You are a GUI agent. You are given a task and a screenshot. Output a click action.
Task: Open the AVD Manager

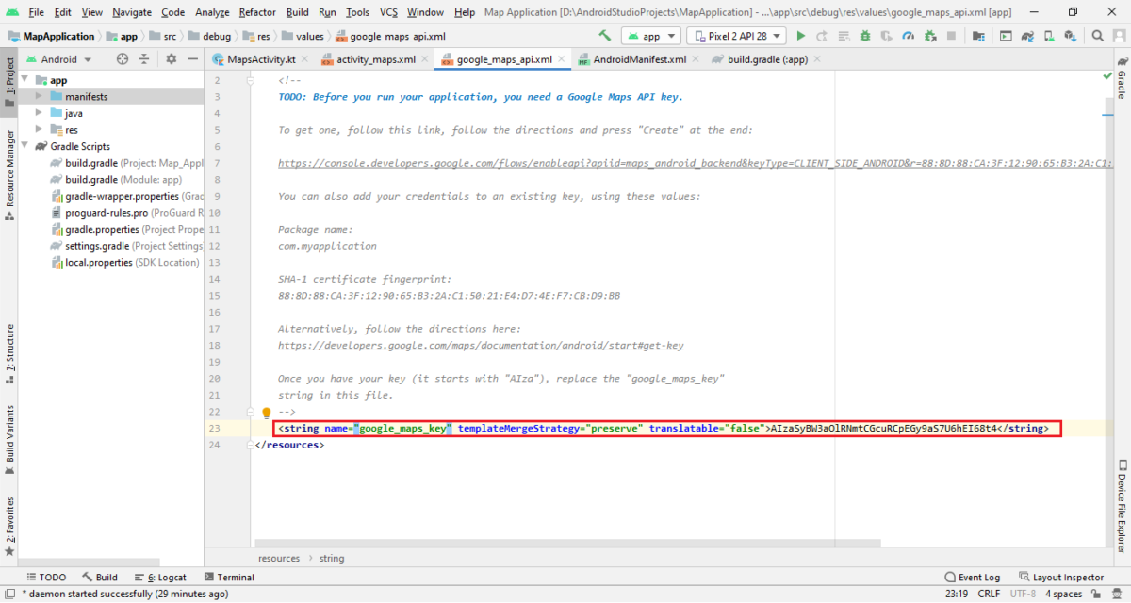click(x=1048, y=35)
